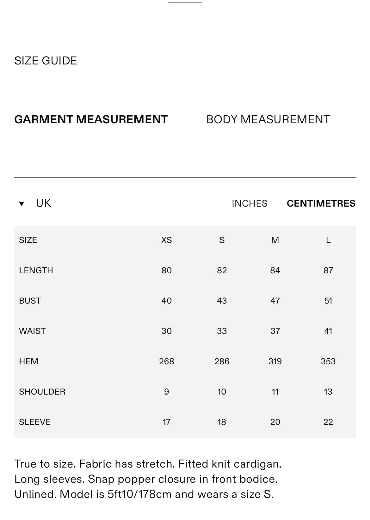
Task: Click the fit description text paragraph
Action: pos(148,479)
